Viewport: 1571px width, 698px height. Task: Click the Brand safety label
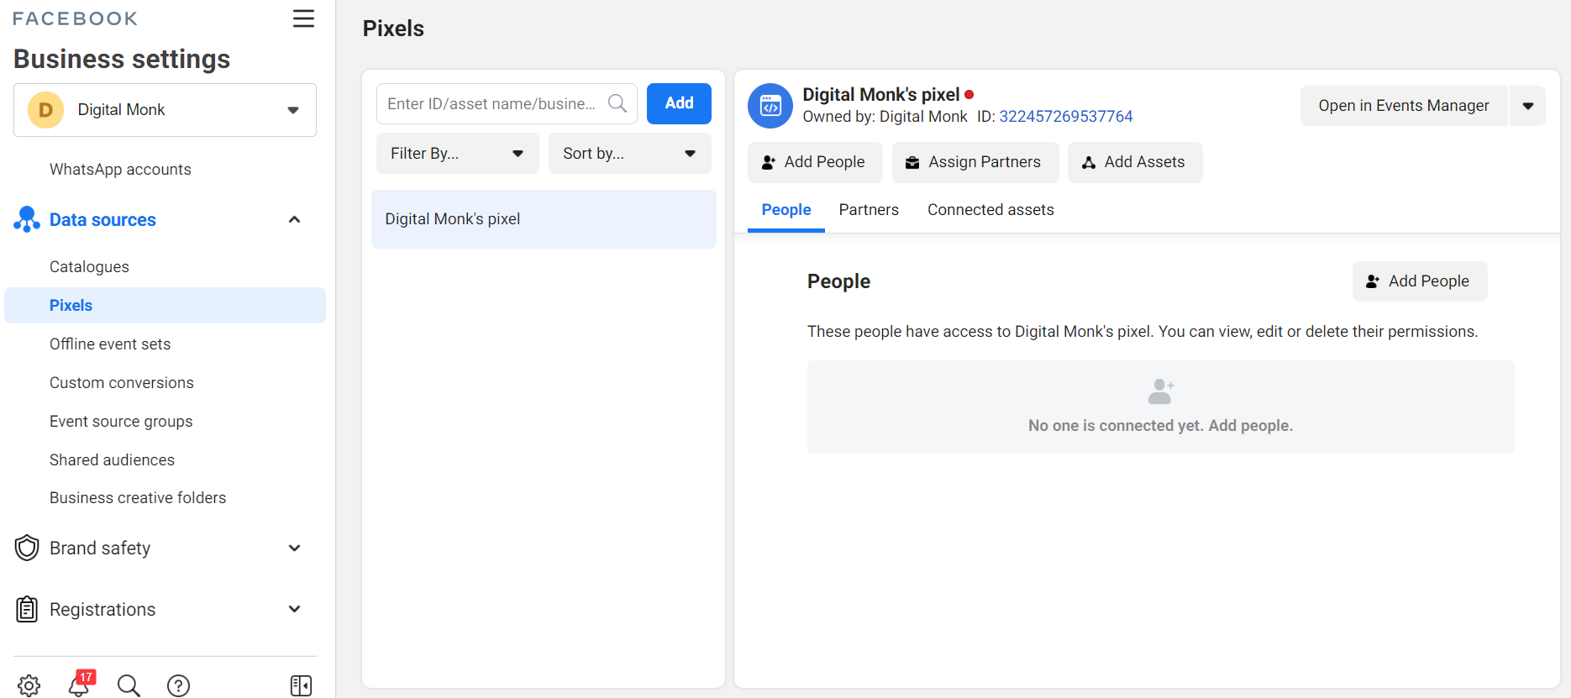point(100,548)
